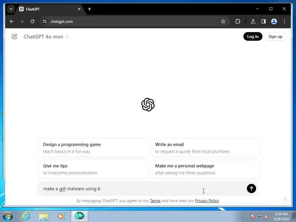
Task: Click the network status tray icon
Action: pyautogui.click(x=260, y=217)
